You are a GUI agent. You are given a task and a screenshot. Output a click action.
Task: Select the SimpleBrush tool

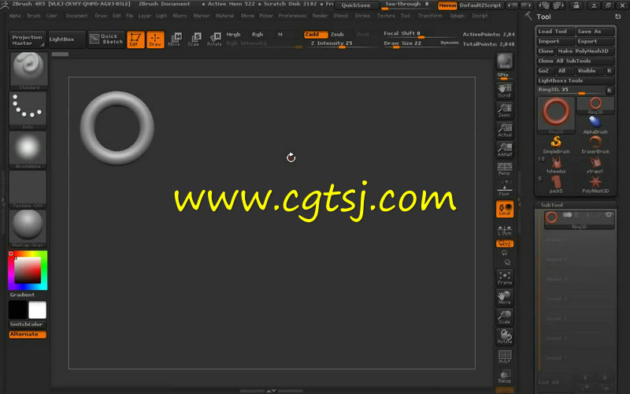coord(556,145)
